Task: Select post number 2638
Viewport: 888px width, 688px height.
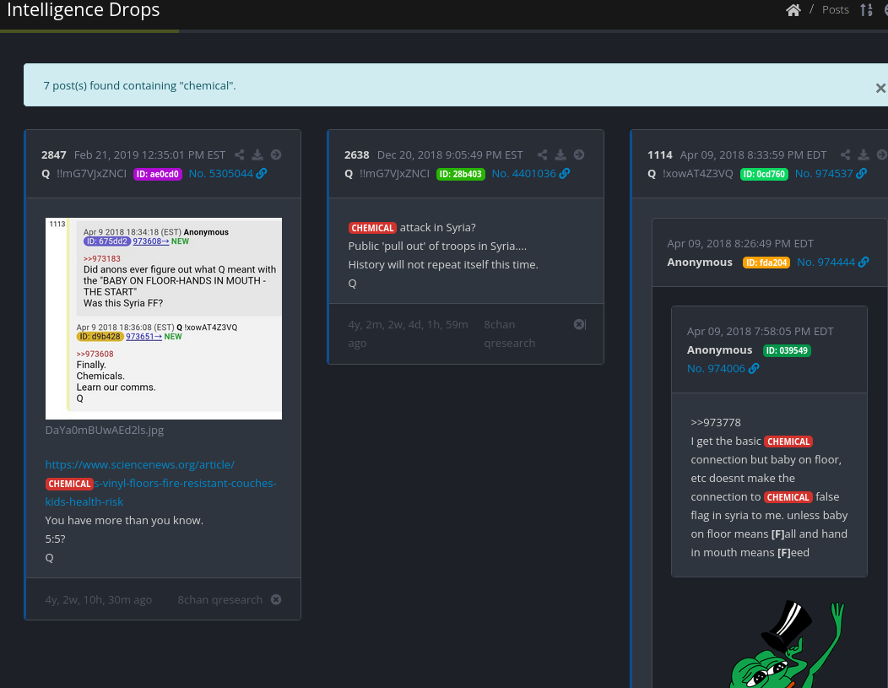Action: (357, 154)
